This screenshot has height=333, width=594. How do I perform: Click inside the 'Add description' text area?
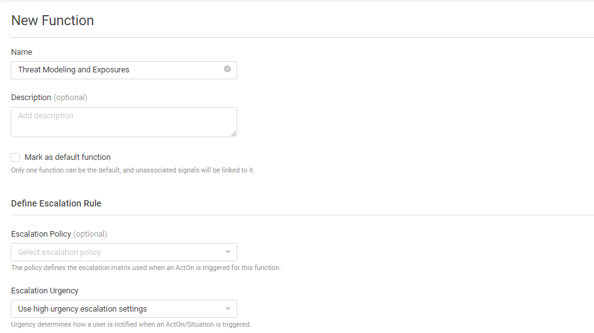tap(124, 122)
